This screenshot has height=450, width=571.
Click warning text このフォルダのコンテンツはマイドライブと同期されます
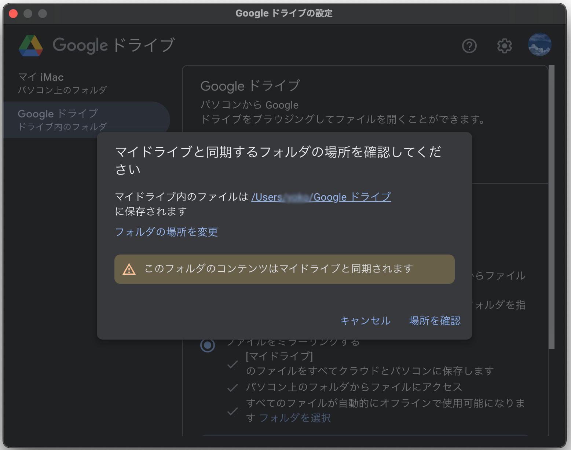(x=279, y=269)
